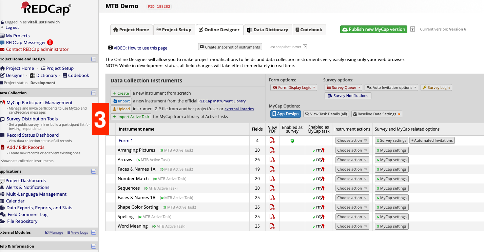The image size is (484, 252).
Task: Open Choose action dropdown for Form 1
Action: [x=352, y=140]
